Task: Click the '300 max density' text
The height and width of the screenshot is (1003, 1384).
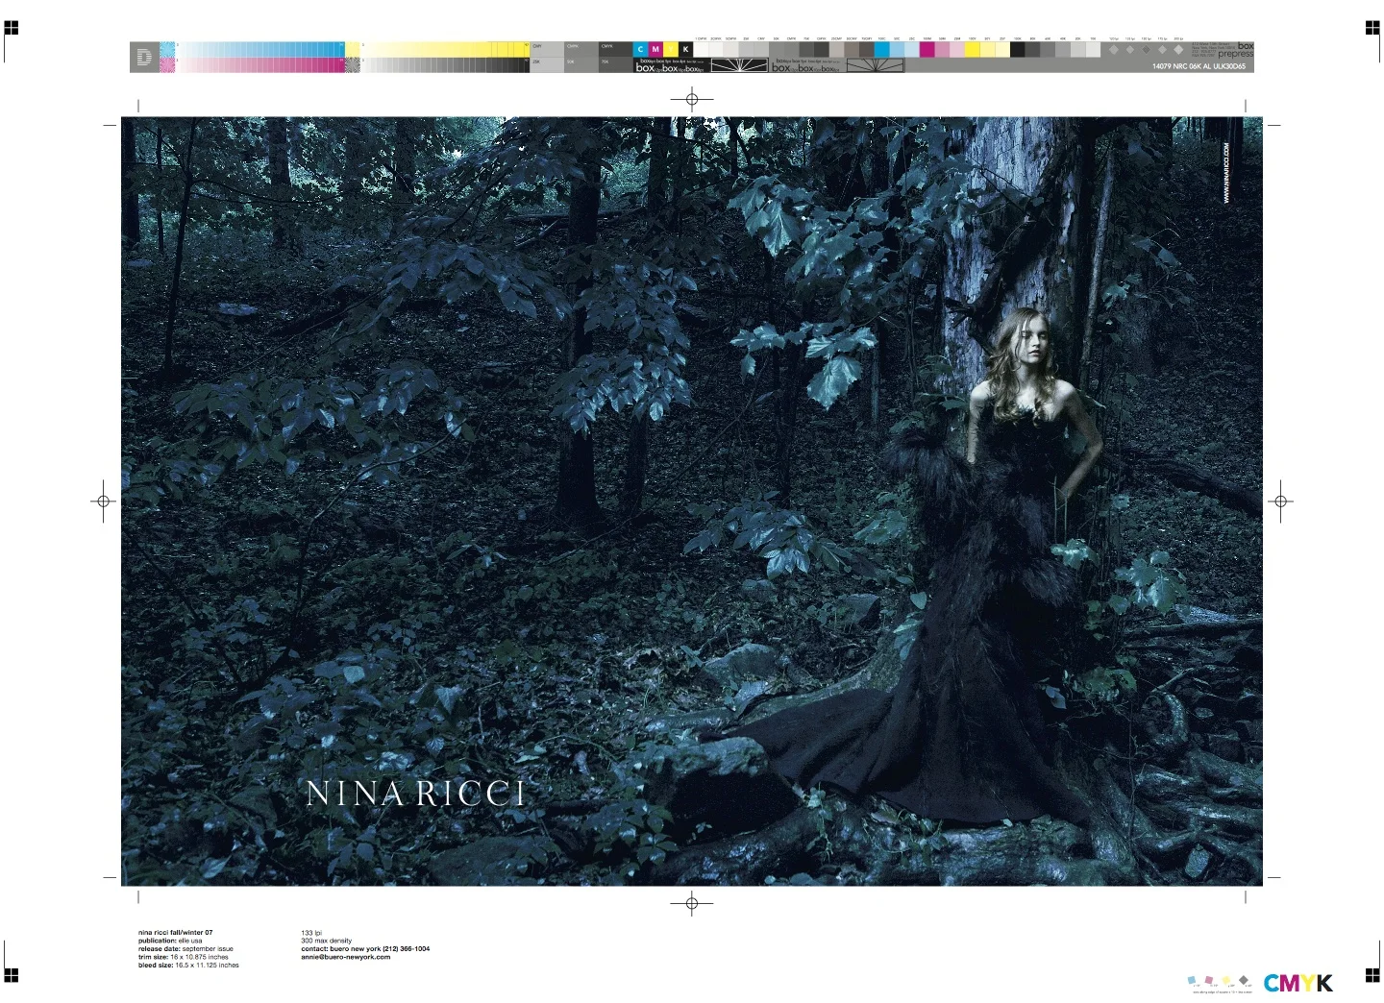Action: click(327, 941)
